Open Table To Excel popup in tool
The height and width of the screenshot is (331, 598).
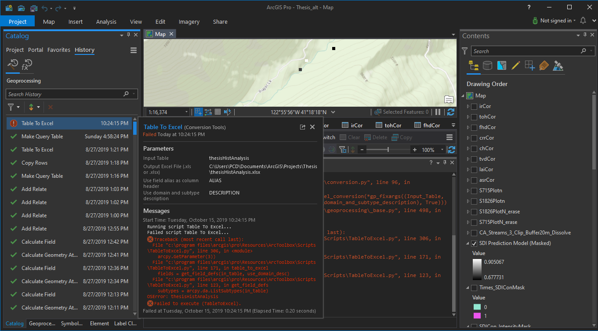302,127
